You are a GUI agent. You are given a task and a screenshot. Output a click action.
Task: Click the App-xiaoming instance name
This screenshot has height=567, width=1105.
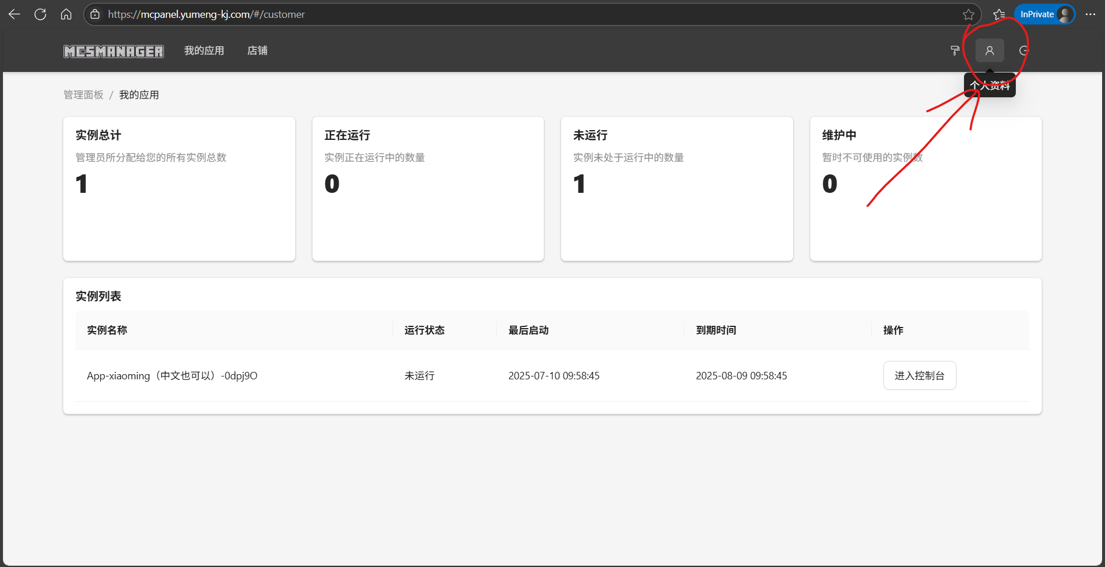point(172,376)
